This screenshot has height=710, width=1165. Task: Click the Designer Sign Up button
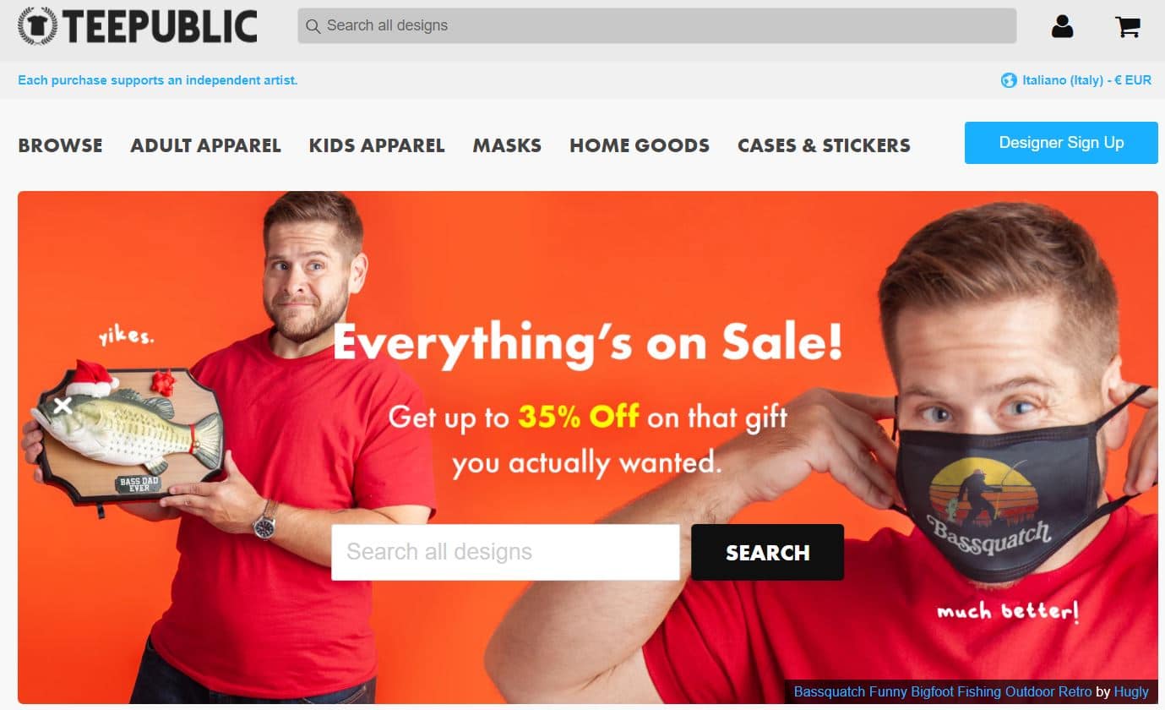pyautogui.click(x=1061, y=143)
